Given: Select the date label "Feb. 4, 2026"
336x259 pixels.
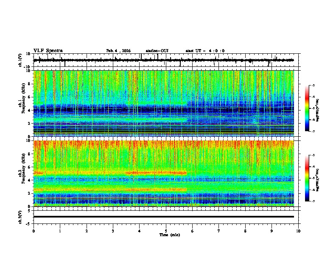Looking at the screenshot, I should 118,51.
